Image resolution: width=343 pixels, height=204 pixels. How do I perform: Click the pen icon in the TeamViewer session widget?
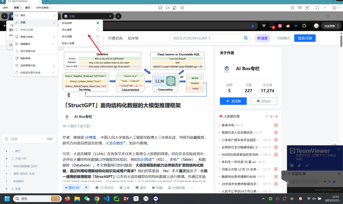299,165
